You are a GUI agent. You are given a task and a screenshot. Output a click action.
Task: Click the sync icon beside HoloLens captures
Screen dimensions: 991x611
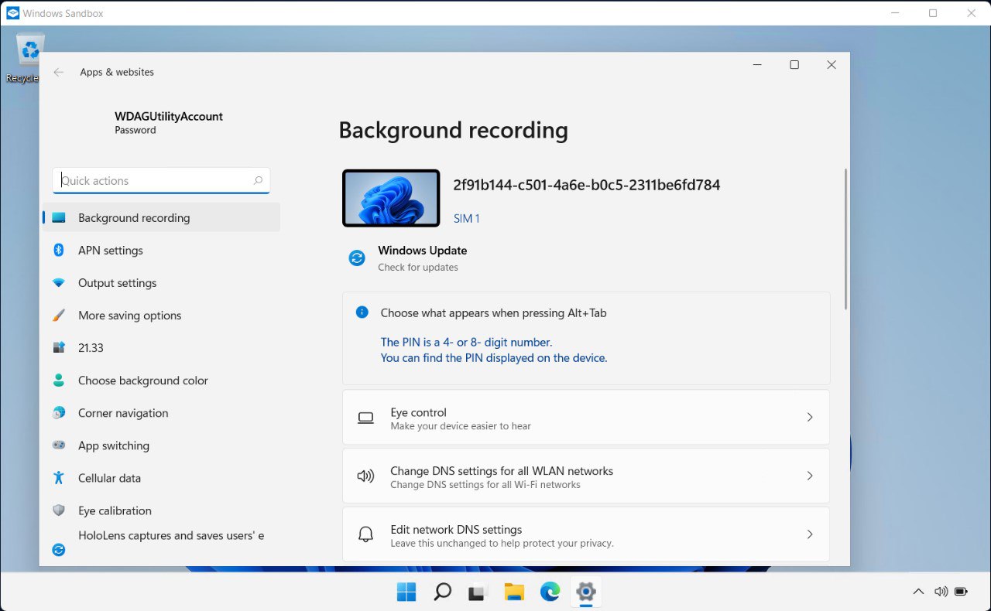[59, 550]
